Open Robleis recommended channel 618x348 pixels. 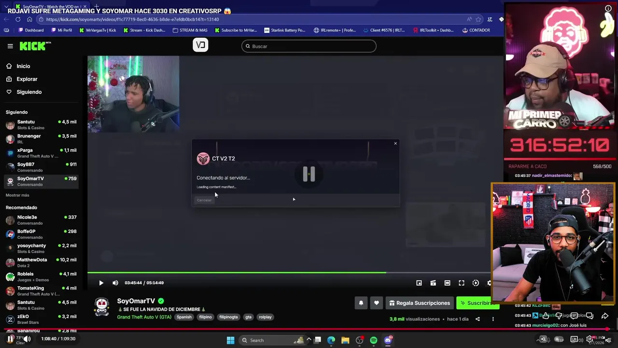point(41,276)
